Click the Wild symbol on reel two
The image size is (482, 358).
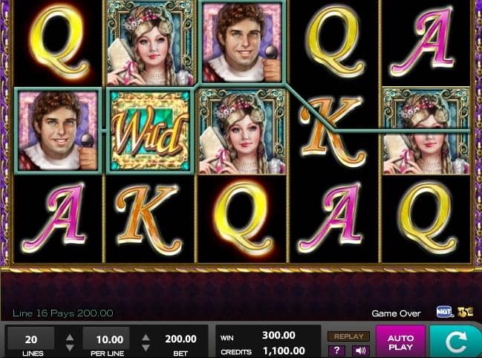150,131
